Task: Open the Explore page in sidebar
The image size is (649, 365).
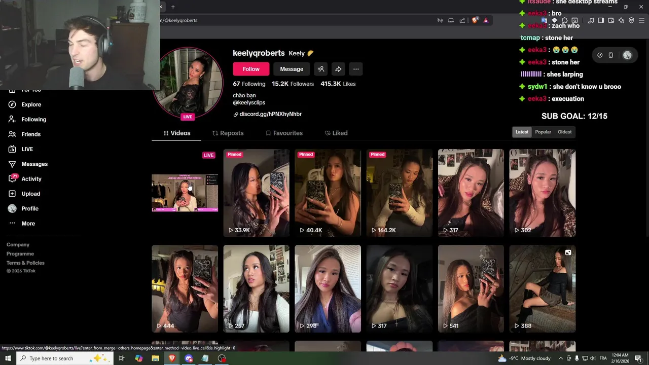Action: [x=24, y=104]
